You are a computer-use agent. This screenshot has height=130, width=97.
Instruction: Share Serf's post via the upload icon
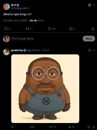tap(93, 29)
